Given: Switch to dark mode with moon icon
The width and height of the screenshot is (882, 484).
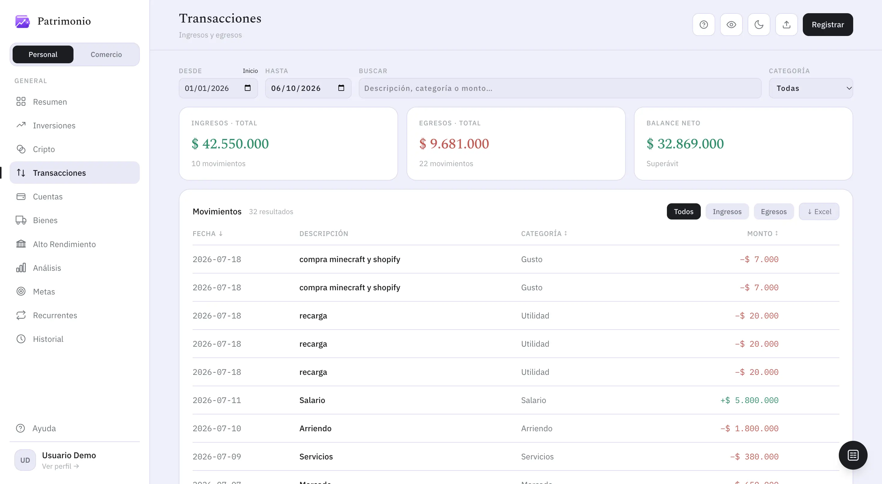Looking at the screenshot, I should click(x=759, y=25).
